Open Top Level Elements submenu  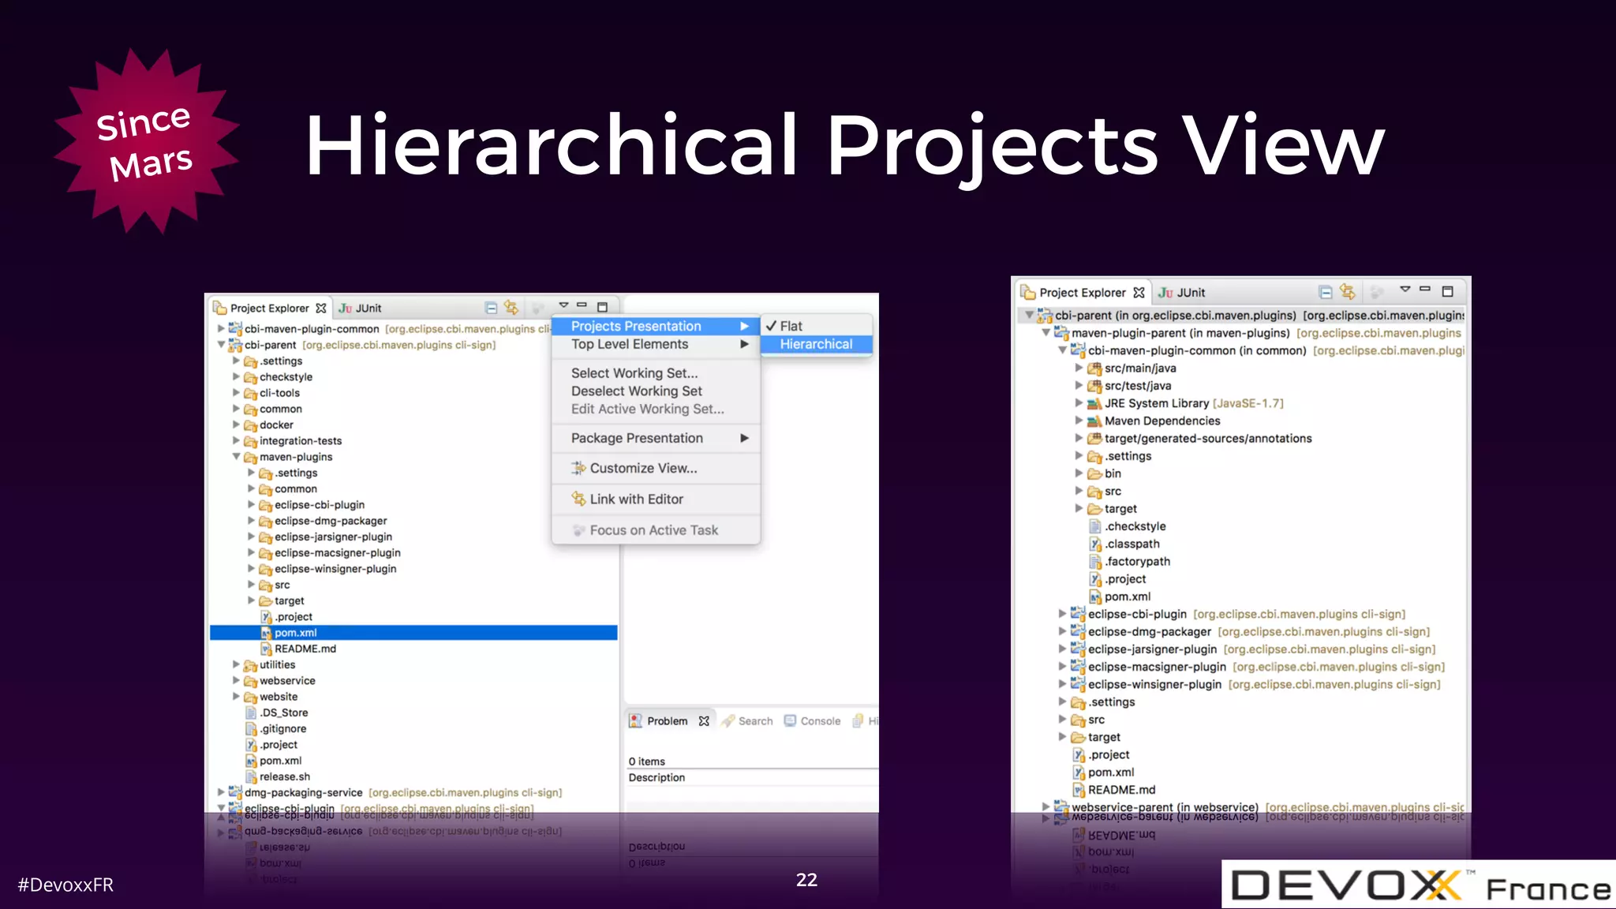pos(656,344)
